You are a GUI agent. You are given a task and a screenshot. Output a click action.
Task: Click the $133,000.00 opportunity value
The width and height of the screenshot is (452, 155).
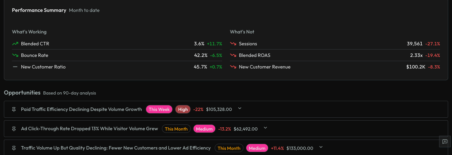pos(300,148)
